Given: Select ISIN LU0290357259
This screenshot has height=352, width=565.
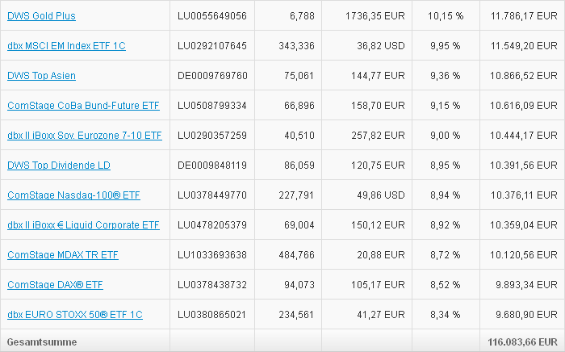Looking at the screenshot, I should pyautogui.click(x=212, y=136).
